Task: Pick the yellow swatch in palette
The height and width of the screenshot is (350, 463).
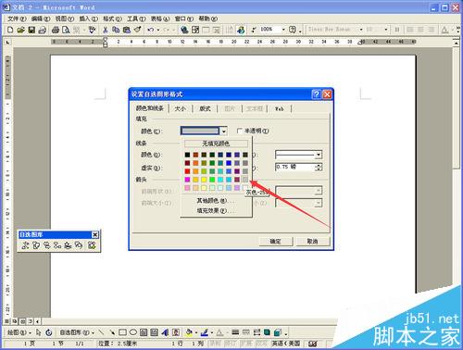Action: tap(204, 180)
